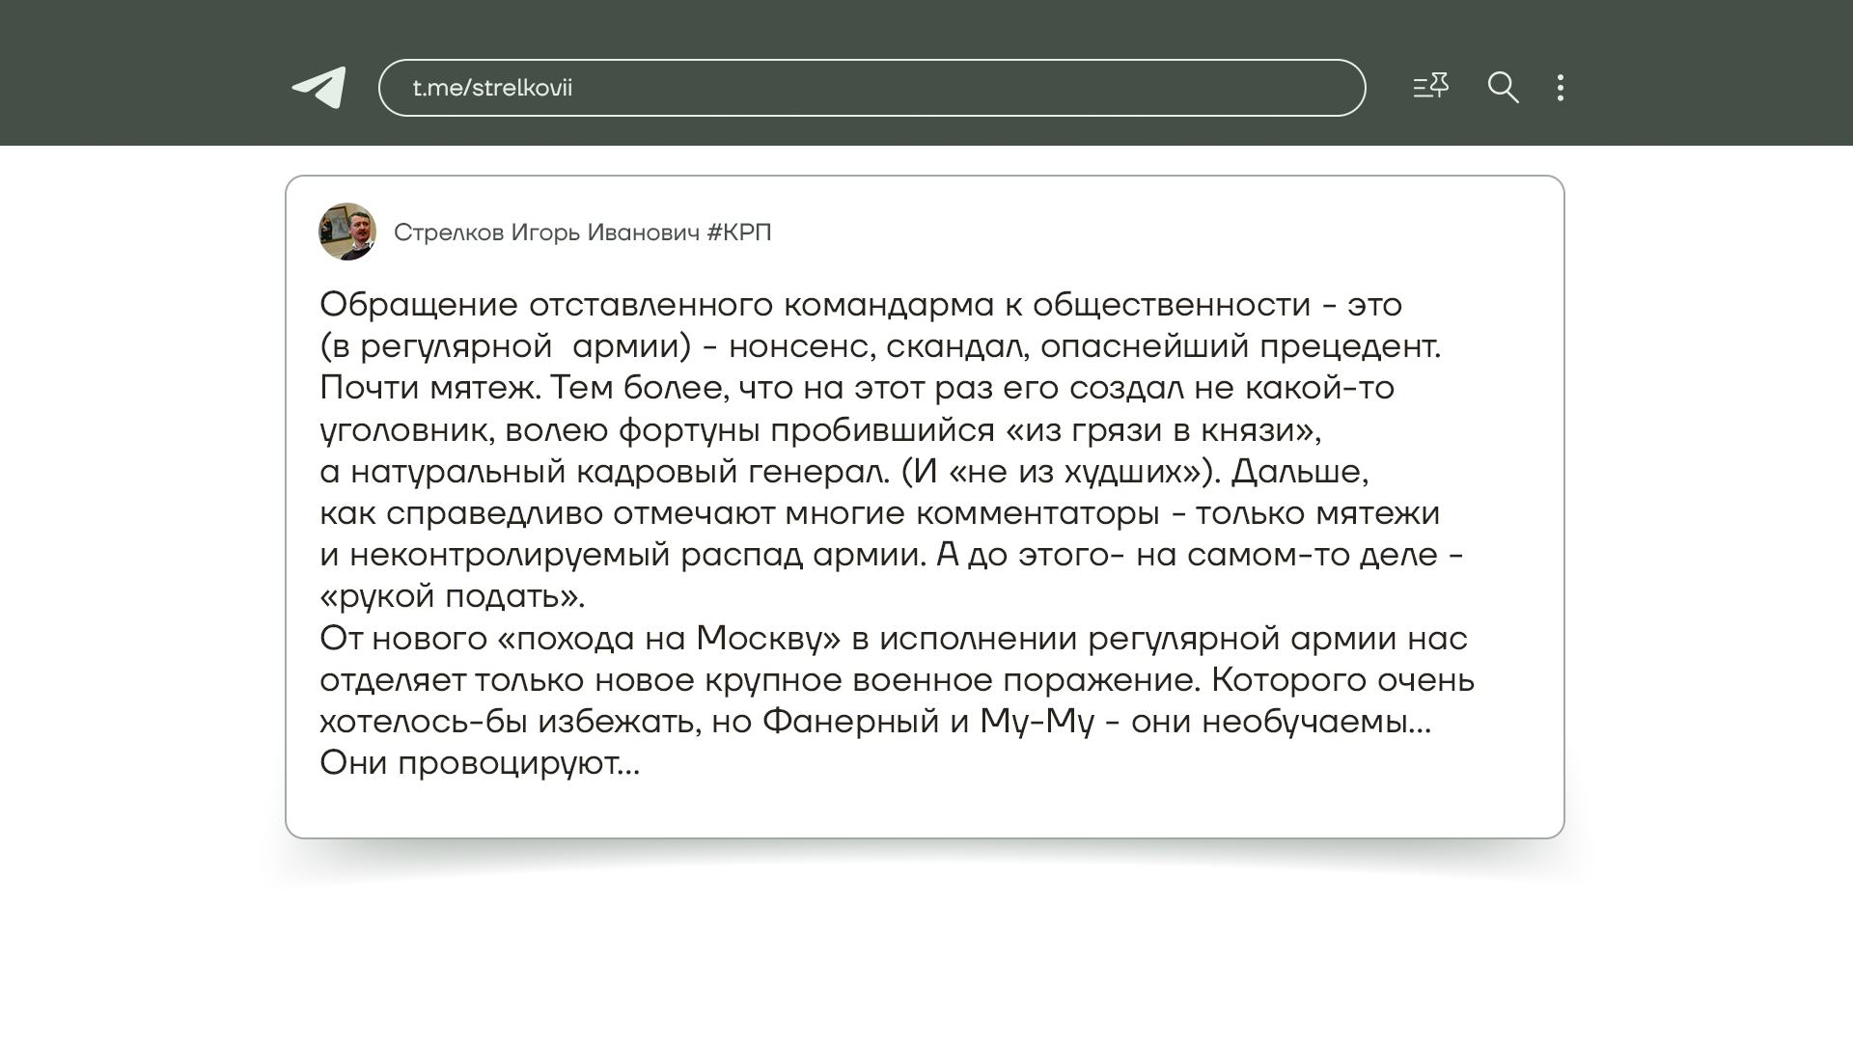
Task: Click the #КРП hashtag
Action: [x=739, y=233]
